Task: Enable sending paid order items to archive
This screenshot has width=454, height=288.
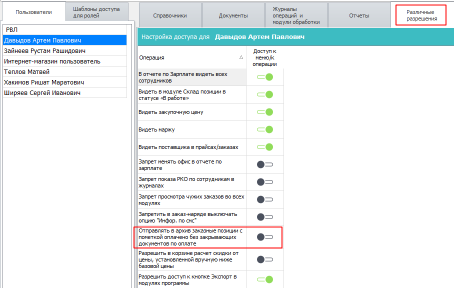Action: 265,237
